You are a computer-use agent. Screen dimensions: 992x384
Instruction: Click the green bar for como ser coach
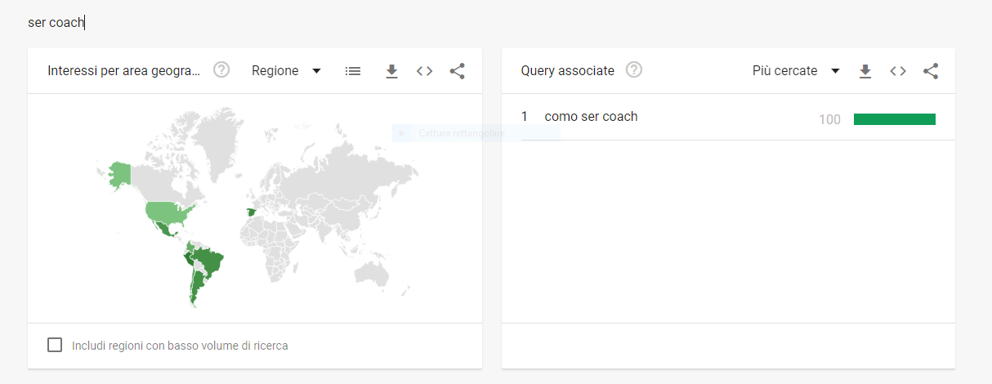pyautogui.click(x=894, y=119)
